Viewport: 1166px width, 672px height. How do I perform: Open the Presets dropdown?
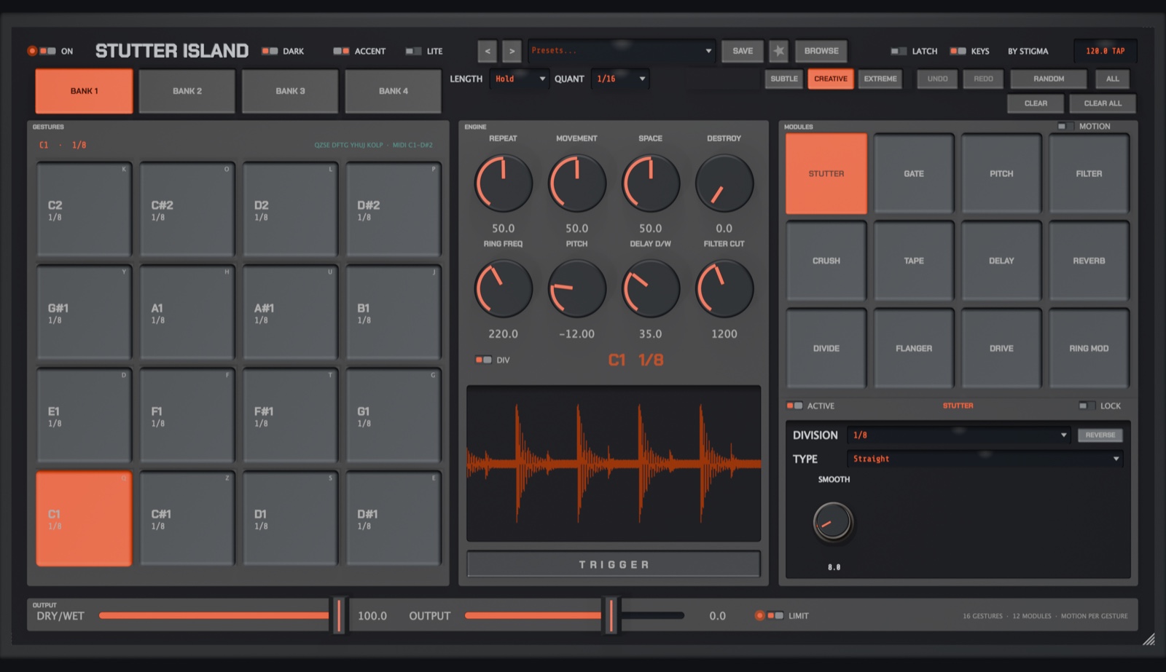coord(622,51)
